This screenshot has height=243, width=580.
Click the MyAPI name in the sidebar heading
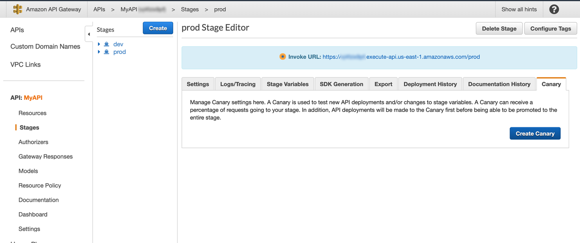point(33,98)
